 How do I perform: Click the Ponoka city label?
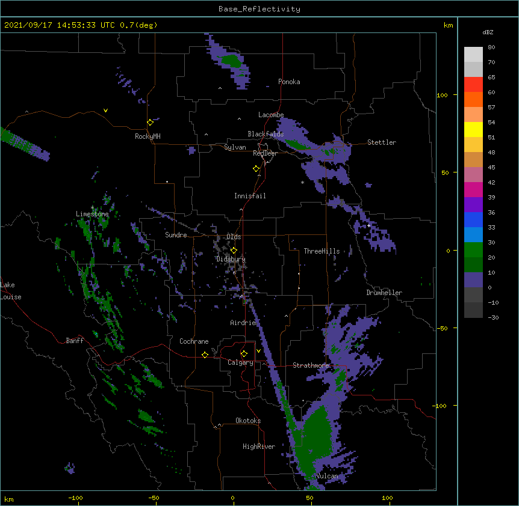(x=289, y=82)
